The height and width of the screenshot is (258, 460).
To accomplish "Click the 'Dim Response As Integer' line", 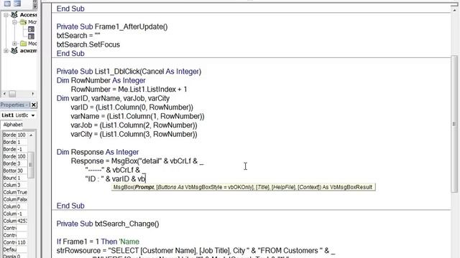I will (x=98, y=152).
